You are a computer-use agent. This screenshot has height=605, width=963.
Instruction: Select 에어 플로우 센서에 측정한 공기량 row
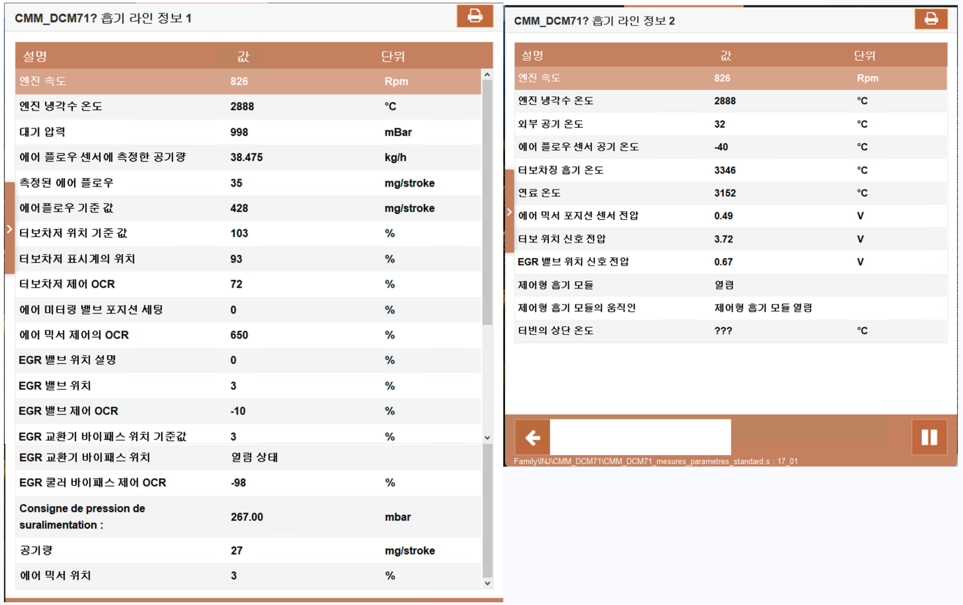pyautogui.click(x=248, y=157)
